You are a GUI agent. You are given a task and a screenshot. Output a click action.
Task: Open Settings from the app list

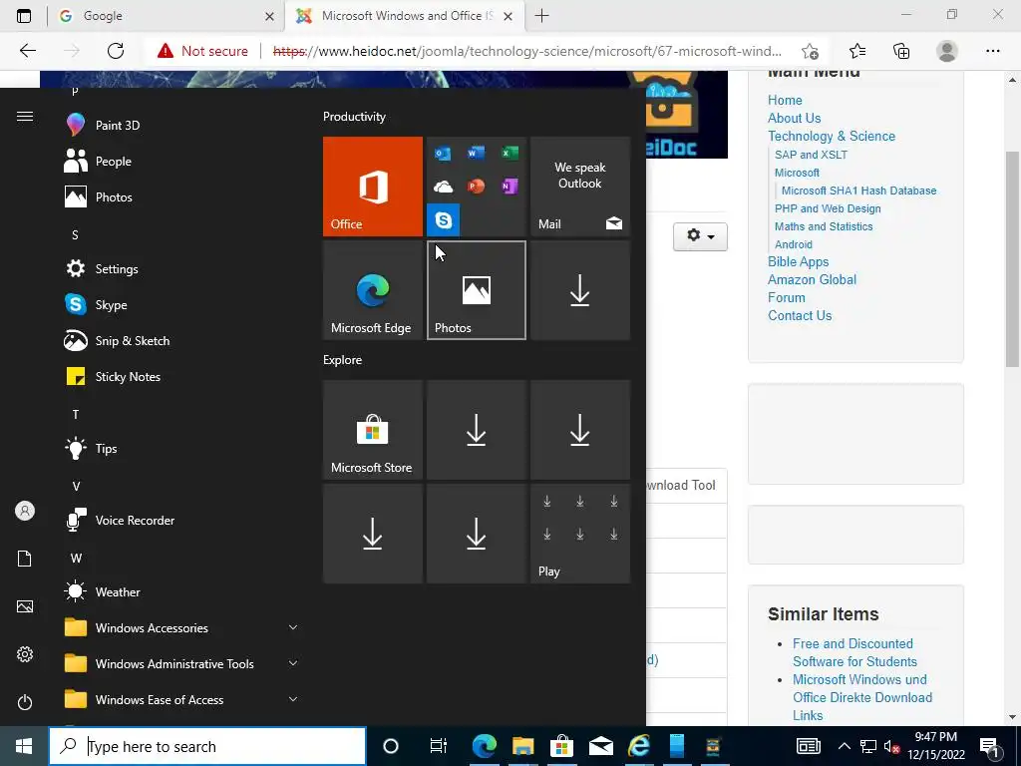click(x=182, y=268)
